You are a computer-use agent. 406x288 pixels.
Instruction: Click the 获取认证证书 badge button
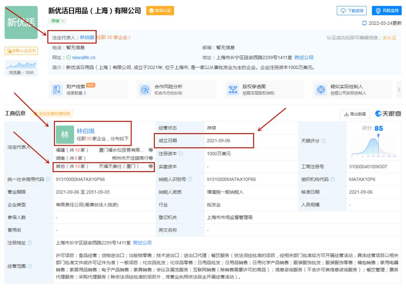coord(20,51)
